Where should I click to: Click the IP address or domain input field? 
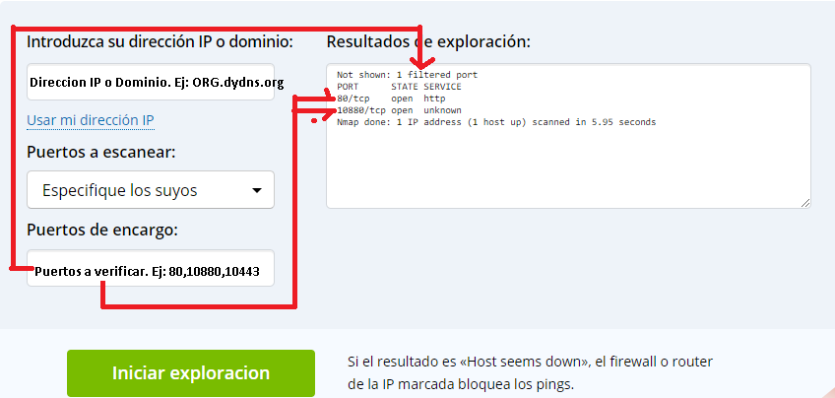coord(150,83)
